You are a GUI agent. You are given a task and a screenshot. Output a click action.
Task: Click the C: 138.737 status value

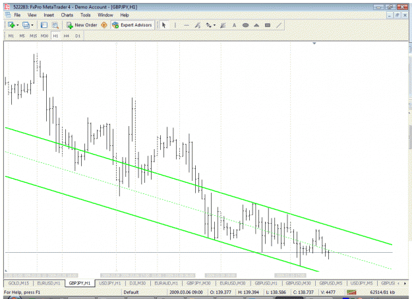tap(303, 292)
